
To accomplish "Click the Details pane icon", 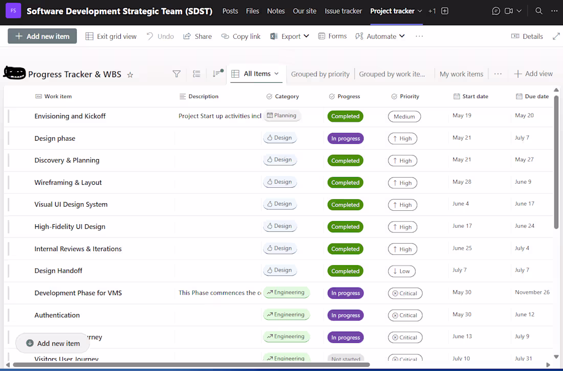I will click(527, 36).
